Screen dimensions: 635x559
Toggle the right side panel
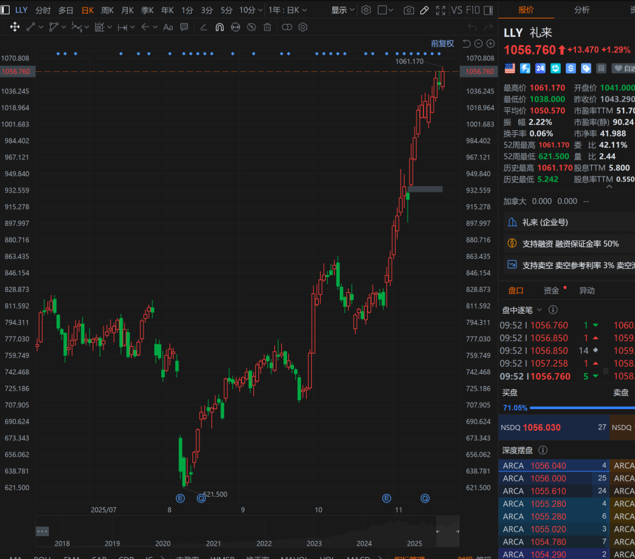pyautogui.click(x=488, y=10)
